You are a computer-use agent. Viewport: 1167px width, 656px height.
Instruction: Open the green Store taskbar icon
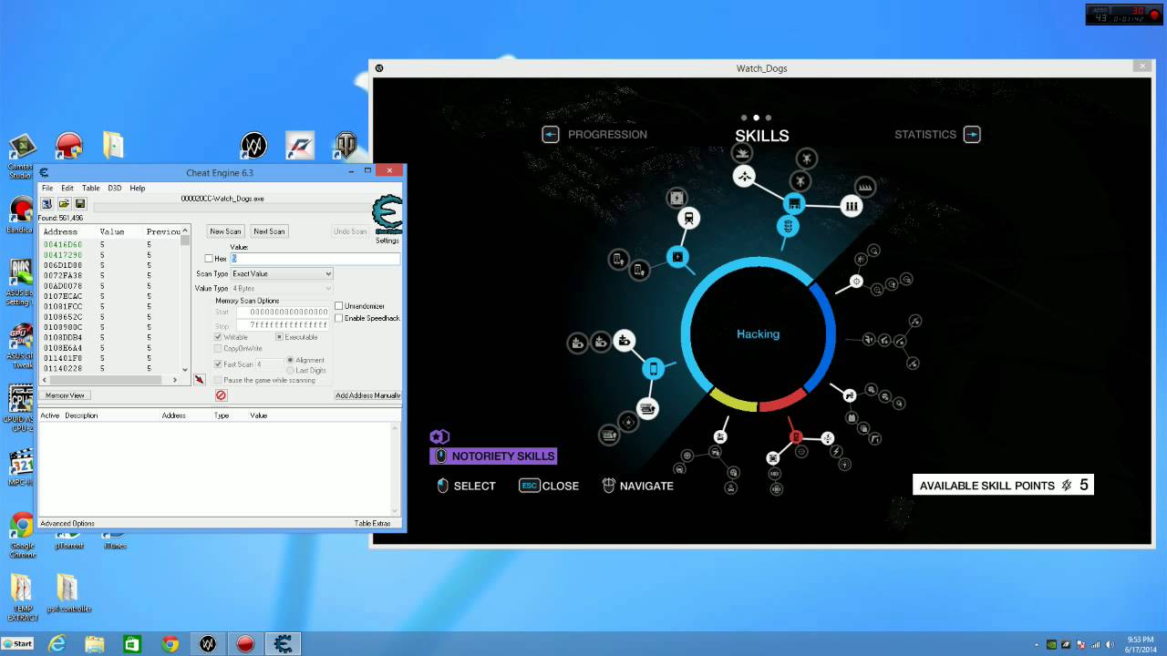pyautogui.click(x=132, y=644)
